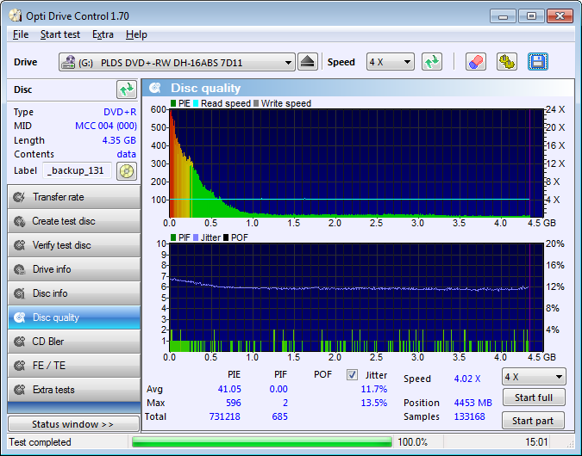Screen dimensions: 582x456
Task: Click Start part button
Action: 534,421
